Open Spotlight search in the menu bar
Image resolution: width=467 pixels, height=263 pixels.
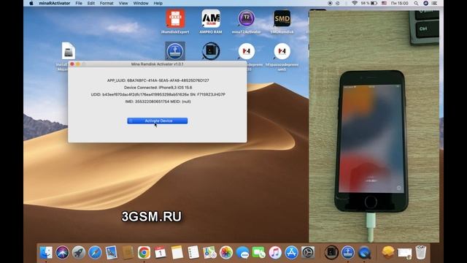[x=416, y=3]
